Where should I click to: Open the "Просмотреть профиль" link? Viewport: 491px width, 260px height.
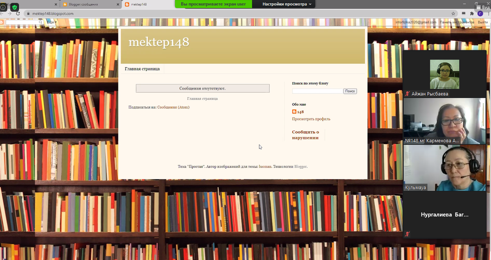click(311, 119)
